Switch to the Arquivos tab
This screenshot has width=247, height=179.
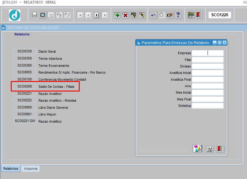coord(30,169)
